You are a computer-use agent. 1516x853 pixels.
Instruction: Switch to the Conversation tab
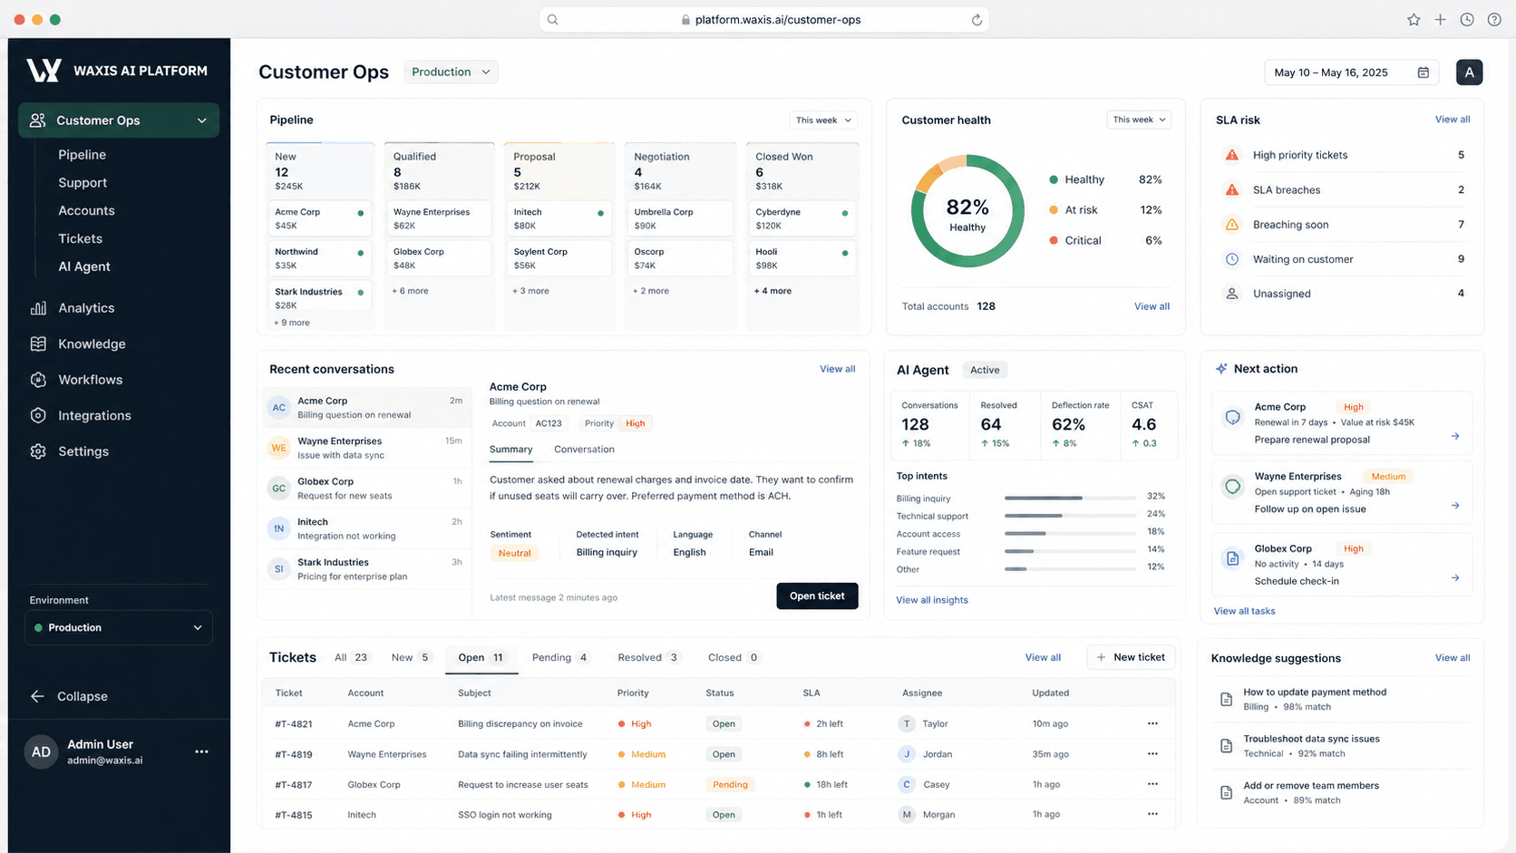click(x=584, y=450)
